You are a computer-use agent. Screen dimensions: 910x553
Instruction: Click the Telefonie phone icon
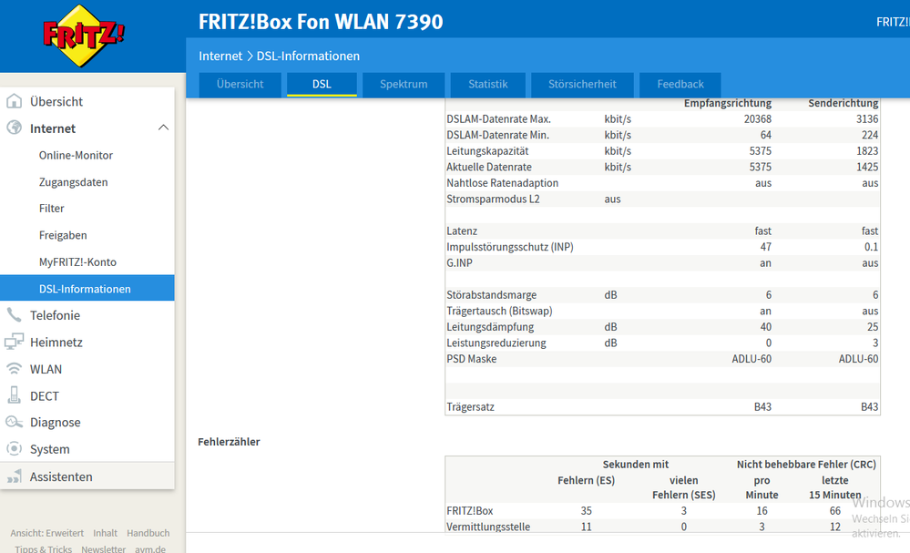[14, 315]
